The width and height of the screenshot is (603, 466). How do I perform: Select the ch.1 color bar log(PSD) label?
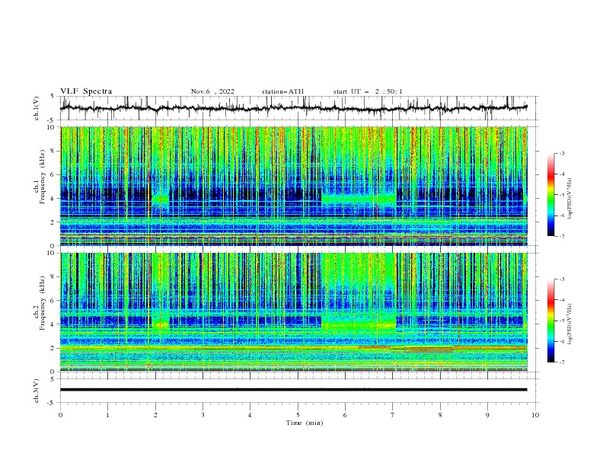(570, 199)
